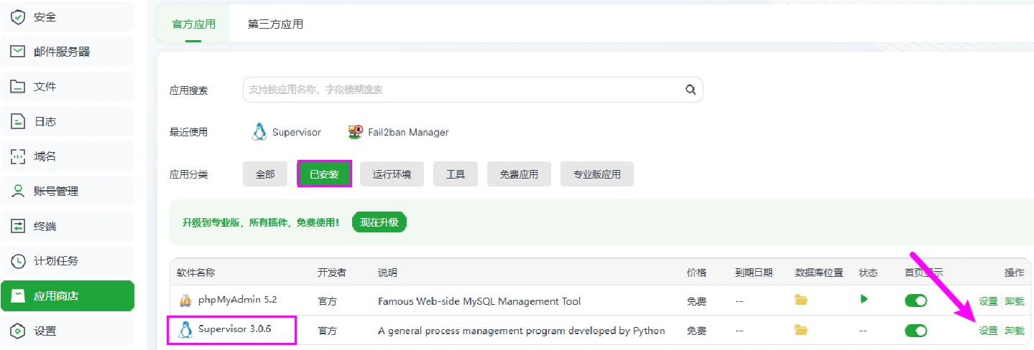Click 卸载 uninstall for Supervisor

(1015, 331)
